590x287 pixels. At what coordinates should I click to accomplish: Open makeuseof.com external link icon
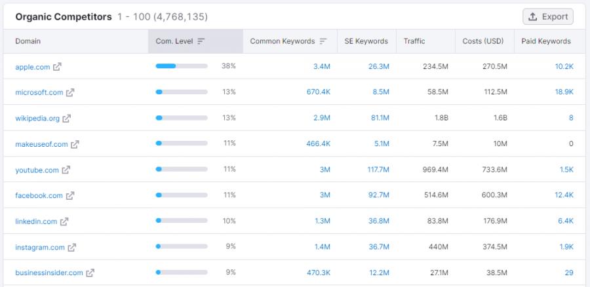tap(75, 144)
